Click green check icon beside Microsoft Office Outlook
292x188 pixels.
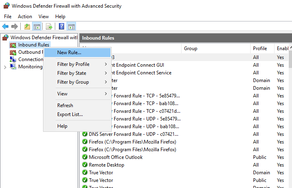(85, 157)
